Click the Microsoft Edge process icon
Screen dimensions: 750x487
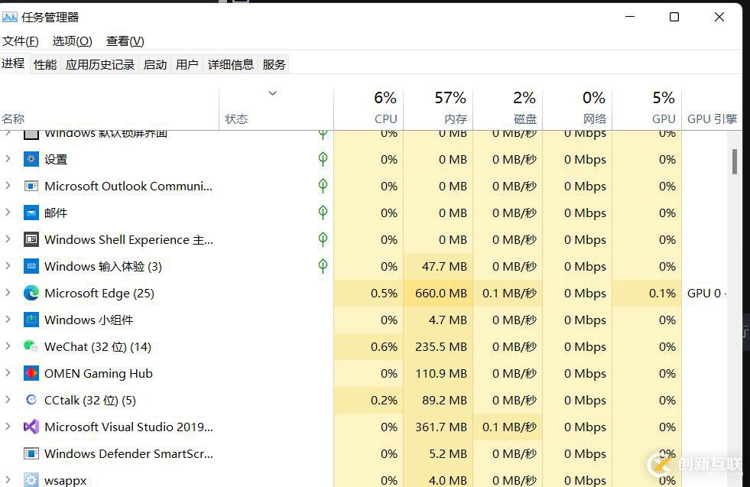(31, 293)
